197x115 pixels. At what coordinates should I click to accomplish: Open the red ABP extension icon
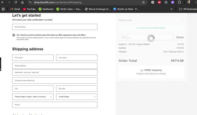tap(159, 2)
